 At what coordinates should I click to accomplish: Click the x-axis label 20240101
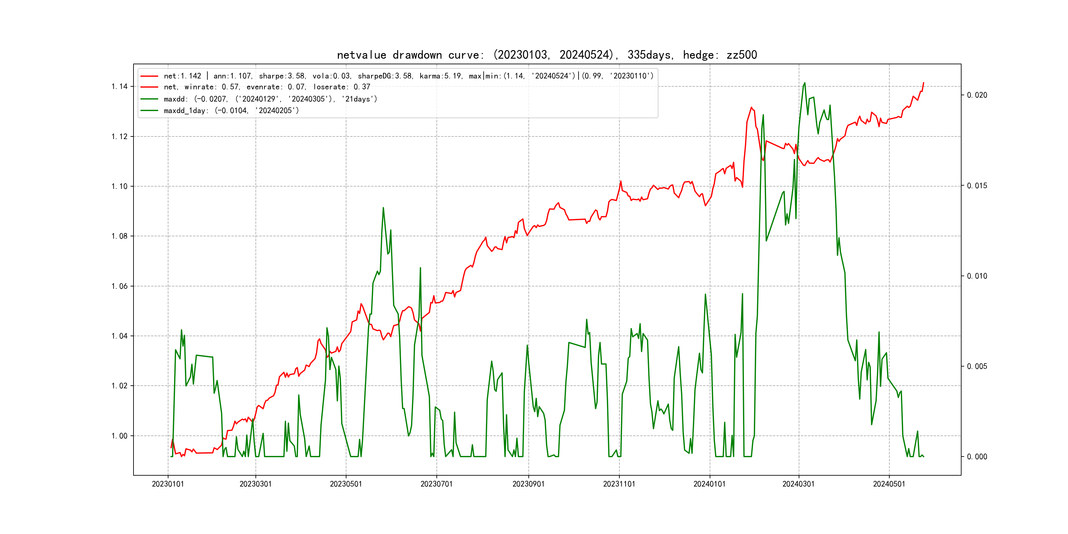(x=709, y=484)
